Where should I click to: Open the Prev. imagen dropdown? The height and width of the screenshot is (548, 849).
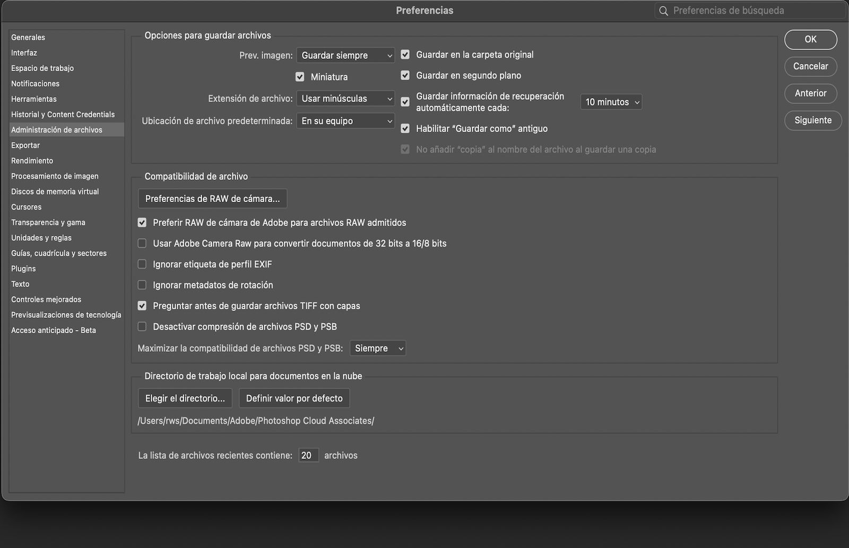[345, 55]
